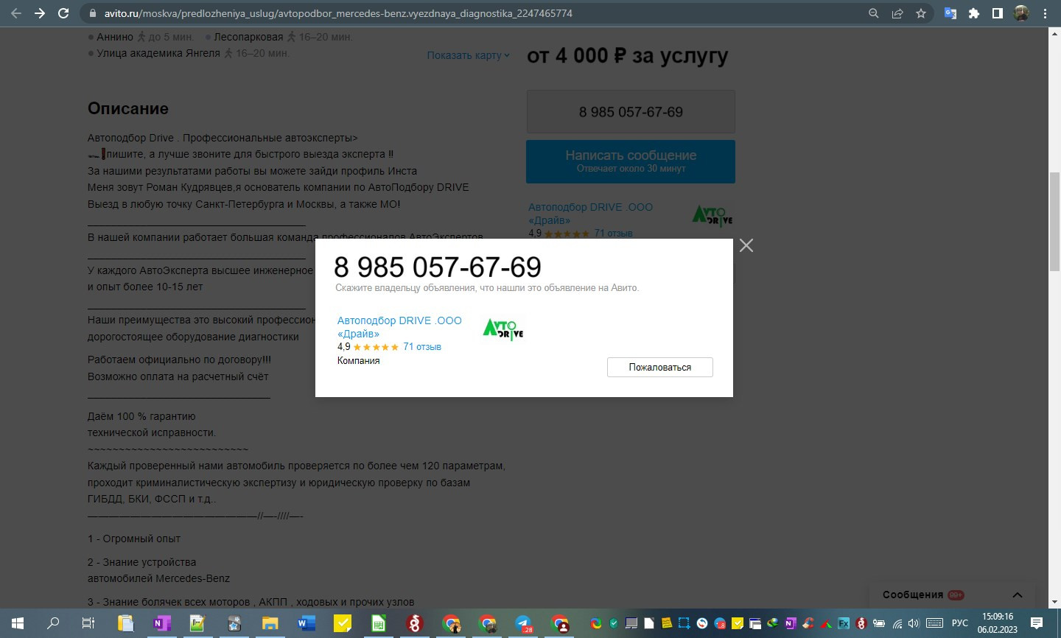Open the Сообщения messages panel
Image resolution: width=1061 pixels, height=638 pixels.
[x=913, y=595]
